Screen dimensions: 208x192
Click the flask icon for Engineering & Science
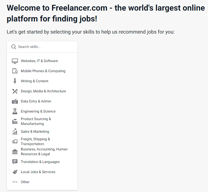(x=15, y=111)
